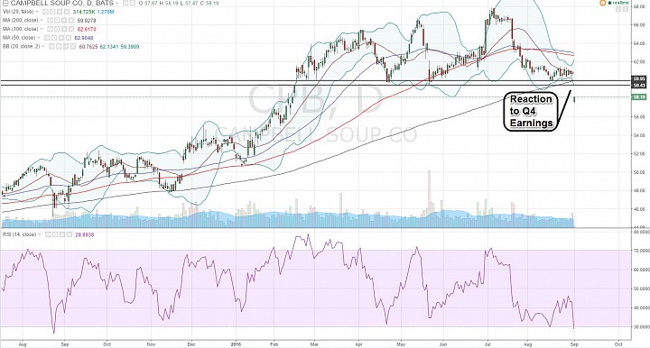The image size is (650, 348).
Task: Select the 59.85 horizontal line price label
Action: click(639, 78)
